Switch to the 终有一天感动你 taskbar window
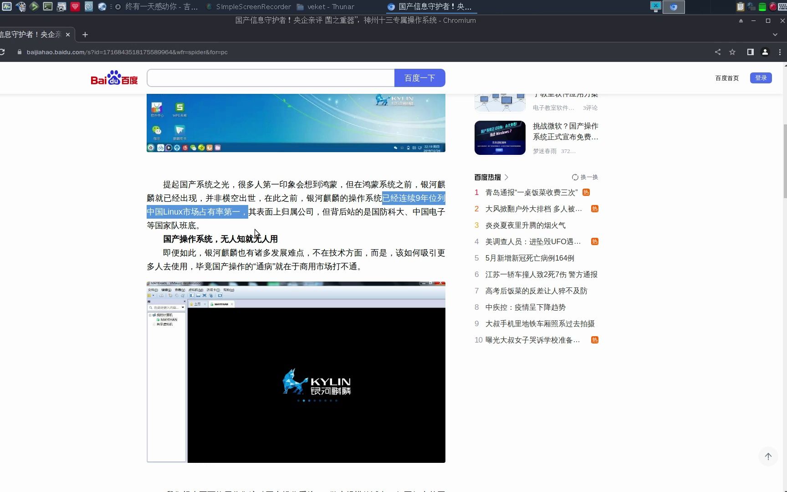787x492 pixels. pos(157,7)
